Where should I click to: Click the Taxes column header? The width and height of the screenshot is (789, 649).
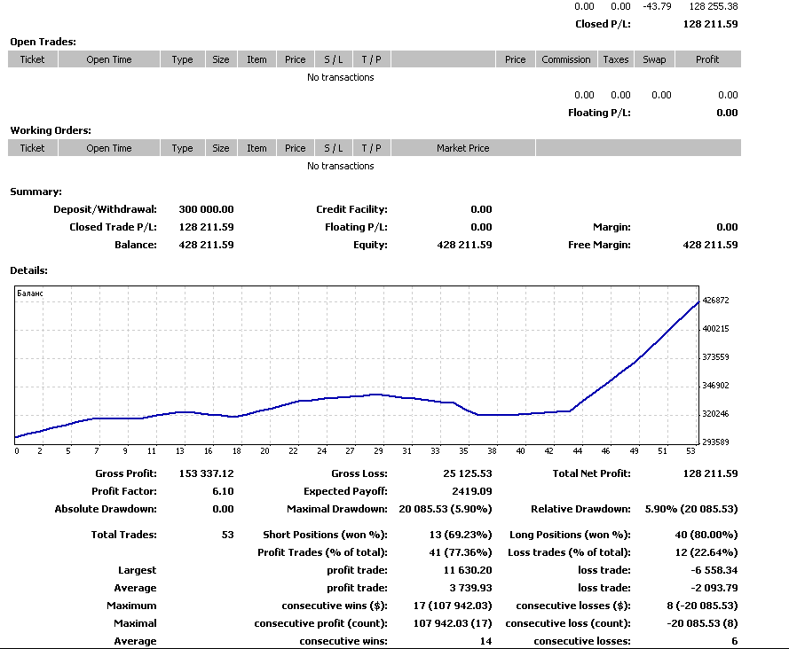click(616, 59)
